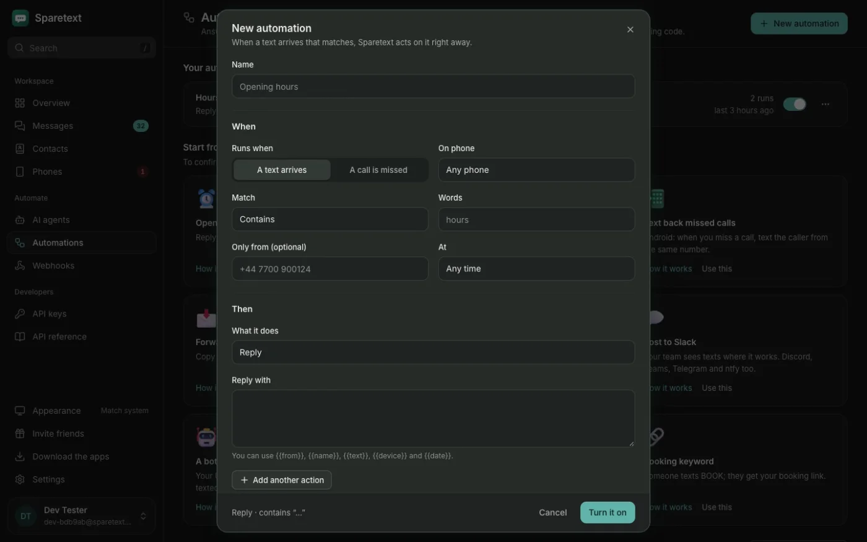Open Messages in the sidebar
This screenshot has width=867, height=542.
[x=82, y=126]
